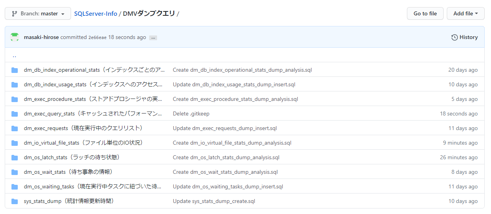Click the dm_io_virtual_file_stats folder icon
The image size is (491, 214).
pyautogui.click(x=15, y=143)
